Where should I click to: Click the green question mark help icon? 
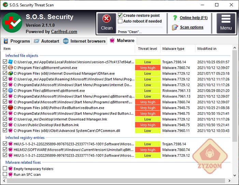click(x=175, y=18)
